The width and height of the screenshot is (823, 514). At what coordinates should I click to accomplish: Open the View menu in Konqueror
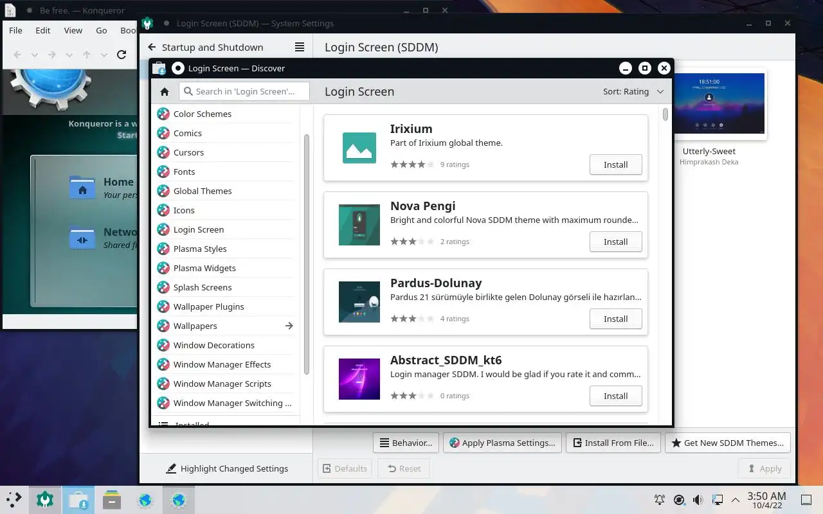click(x=73, y=30)
